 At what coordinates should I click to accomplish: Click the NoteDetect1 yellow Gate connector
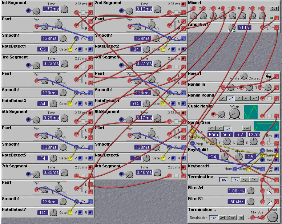[70, 49]
